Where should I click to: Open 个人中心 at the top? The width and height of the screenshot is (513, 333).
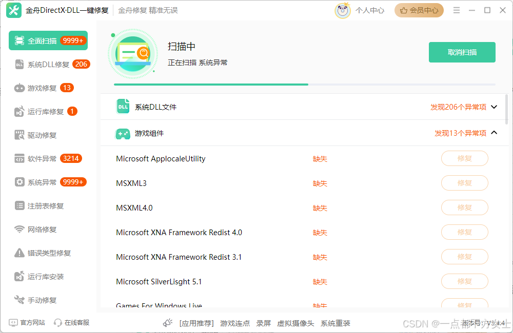tap(369, 10)
